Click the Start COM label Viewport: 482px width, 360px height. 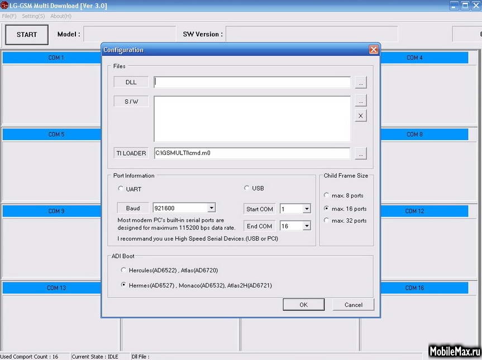click(x=260, y=209)
